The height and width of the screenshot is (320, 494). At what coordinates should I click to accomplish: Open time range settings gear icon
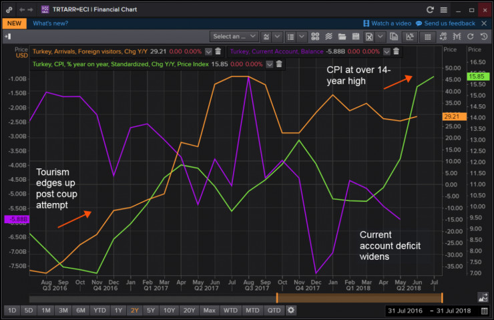(x=290, y=311)
